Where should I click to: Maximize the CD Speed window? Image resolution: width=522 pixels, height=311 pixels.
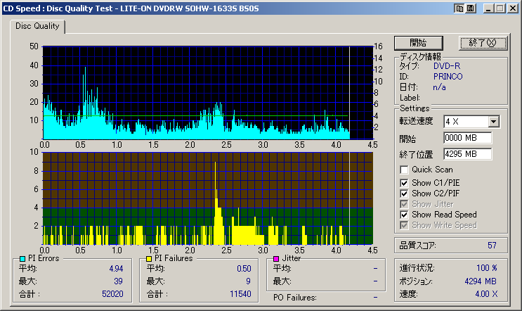(x=500, y=8)
